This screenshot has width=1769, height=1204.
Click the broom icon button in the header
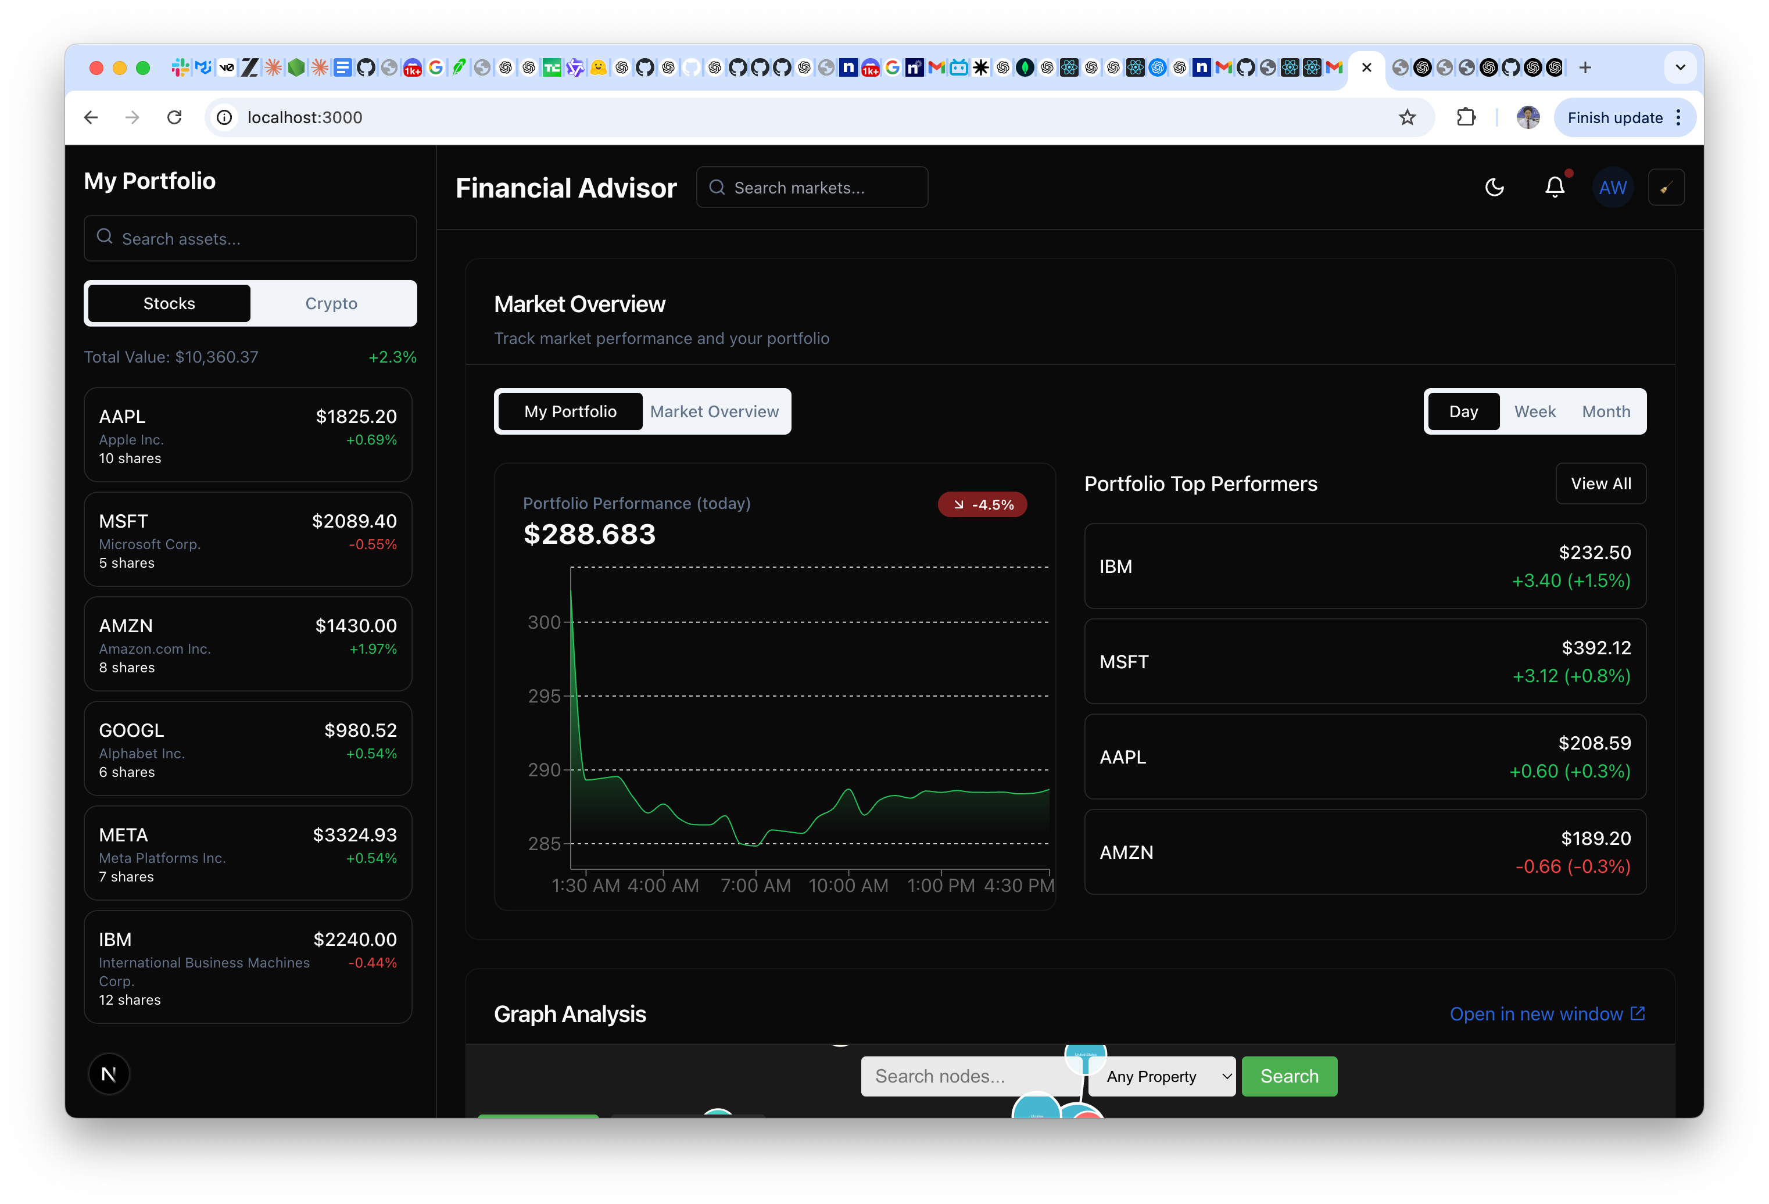point(1666,187)
